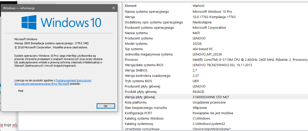Screen dimensions: 308x131
Task: Click the SMBIOS value 2.7
Action: 195,70
